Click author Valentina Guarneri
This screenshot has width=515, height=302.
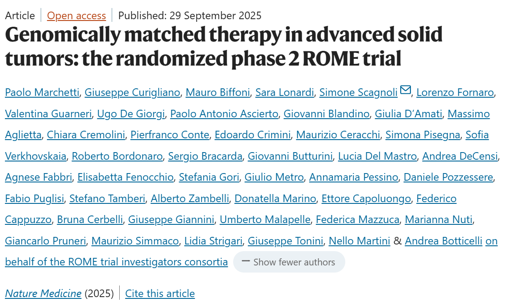(x=48, y=114)
